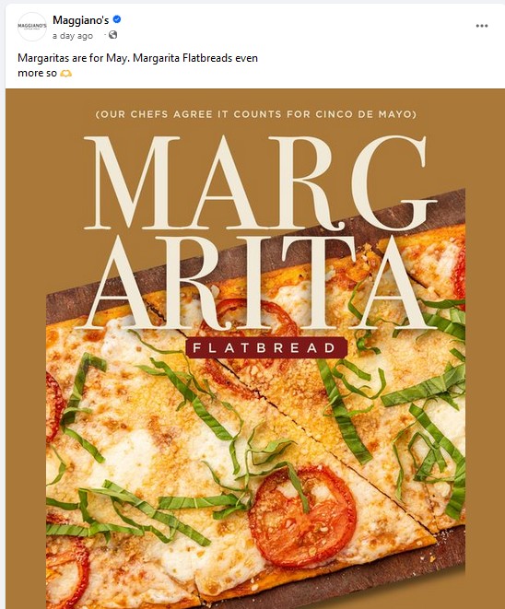
Task: Click the blue verified badge
Action: point(116,19)
